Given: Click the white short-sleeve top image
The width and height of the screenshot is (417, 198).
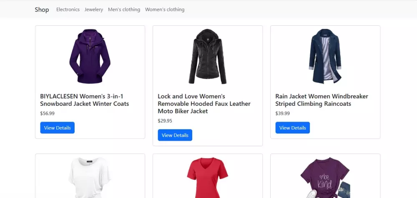Looking at the screenshot, I should (x=90, y=178).
